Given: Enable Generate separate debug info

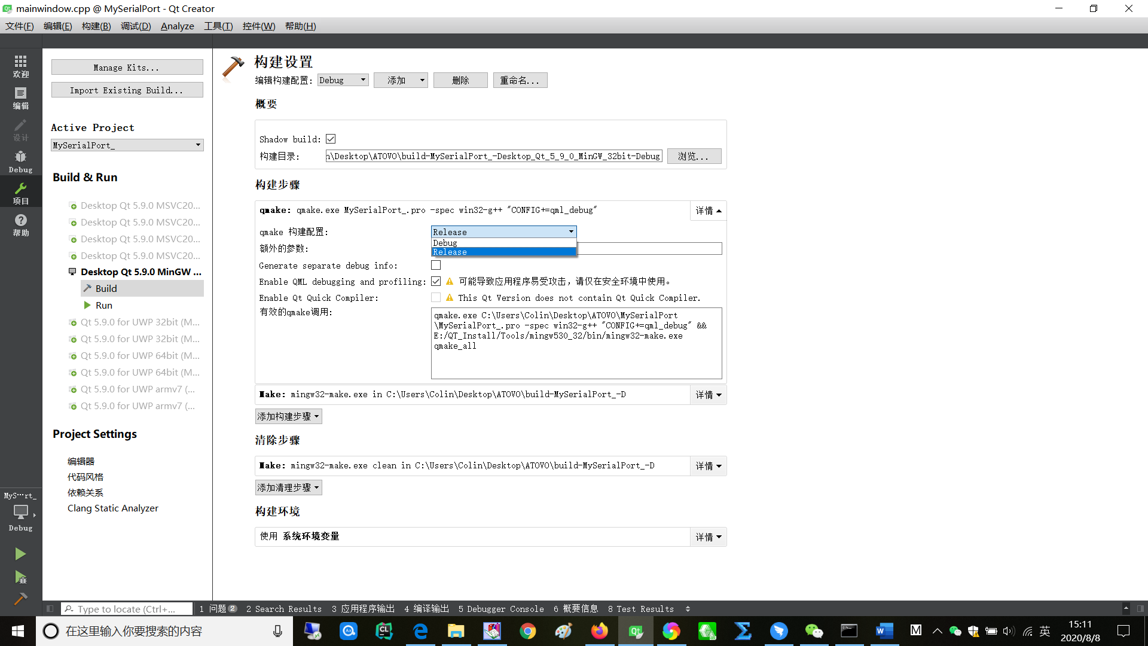Looking at the screenshot, I should 436,265.
